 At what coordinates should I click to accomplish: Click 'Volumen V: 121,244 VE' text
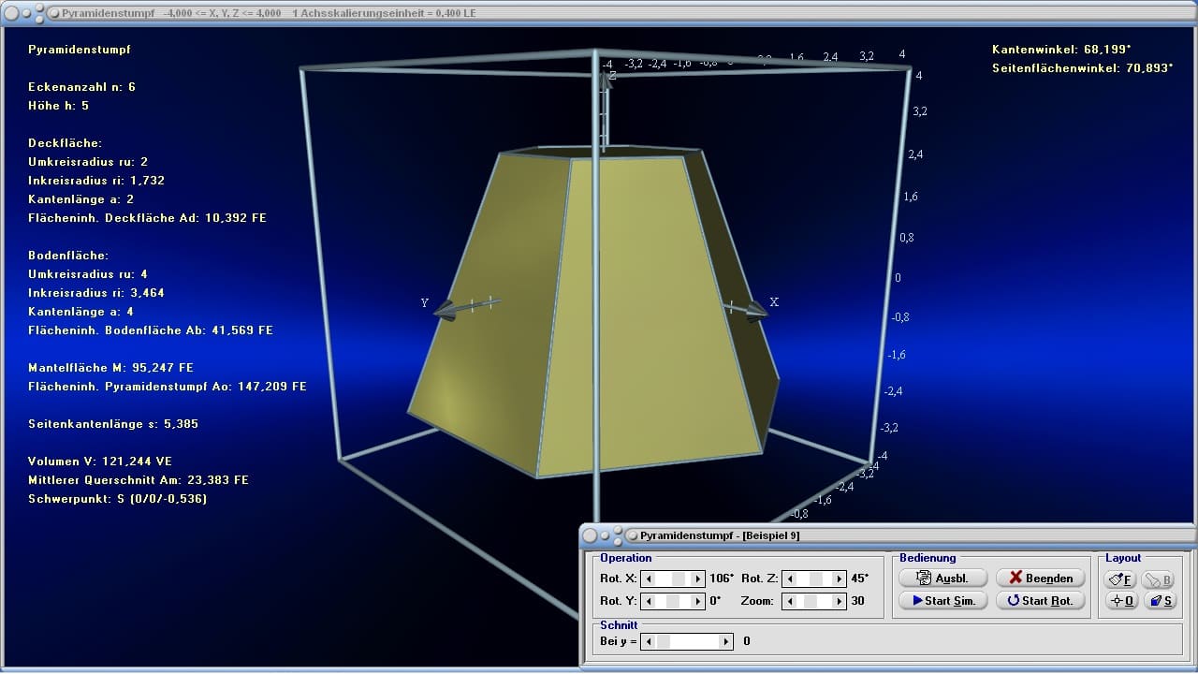coord(100,461)
